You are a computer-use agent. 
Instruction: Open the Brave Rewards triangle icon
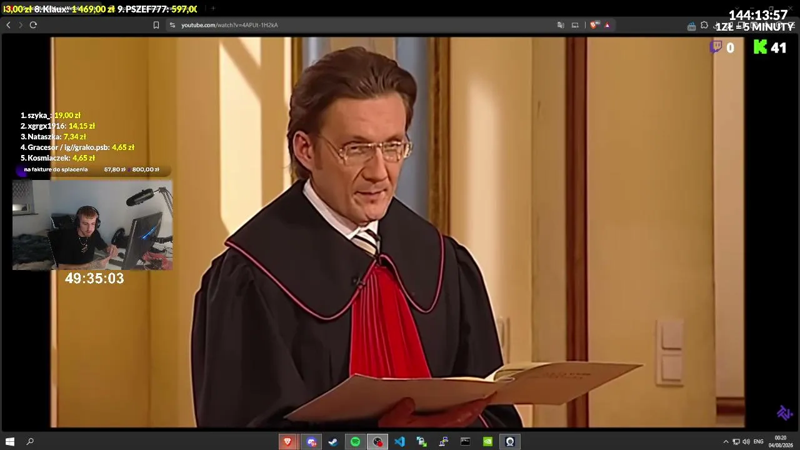(x=607, y=25)
